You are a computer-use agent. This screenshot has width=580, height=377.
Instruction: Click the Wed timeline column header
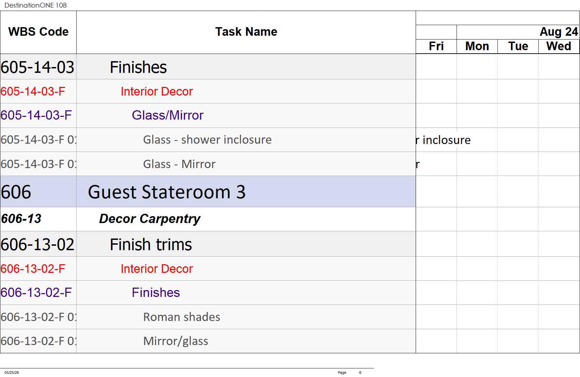click(559, 46)
